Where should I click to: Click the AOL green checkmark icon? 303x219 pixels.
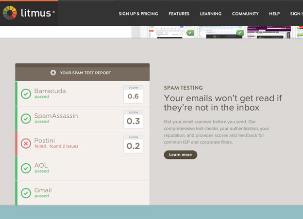coord(26,168)
